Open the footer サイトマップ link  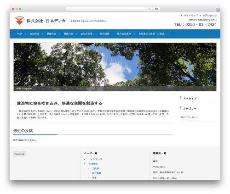point(95,159)
